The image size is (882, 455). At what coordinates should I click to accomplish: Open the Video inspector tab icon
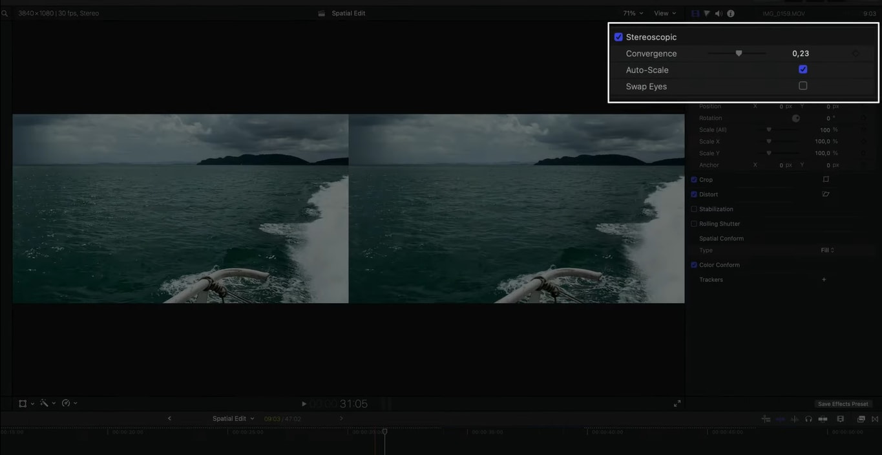coord(695,14)
